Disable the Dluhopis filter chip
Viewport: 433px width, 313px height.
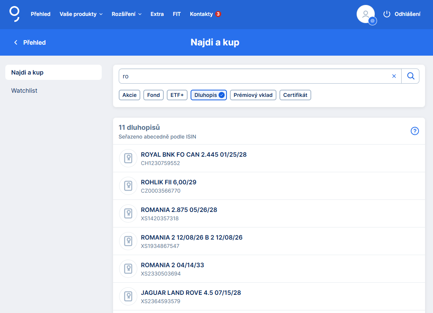208,95
